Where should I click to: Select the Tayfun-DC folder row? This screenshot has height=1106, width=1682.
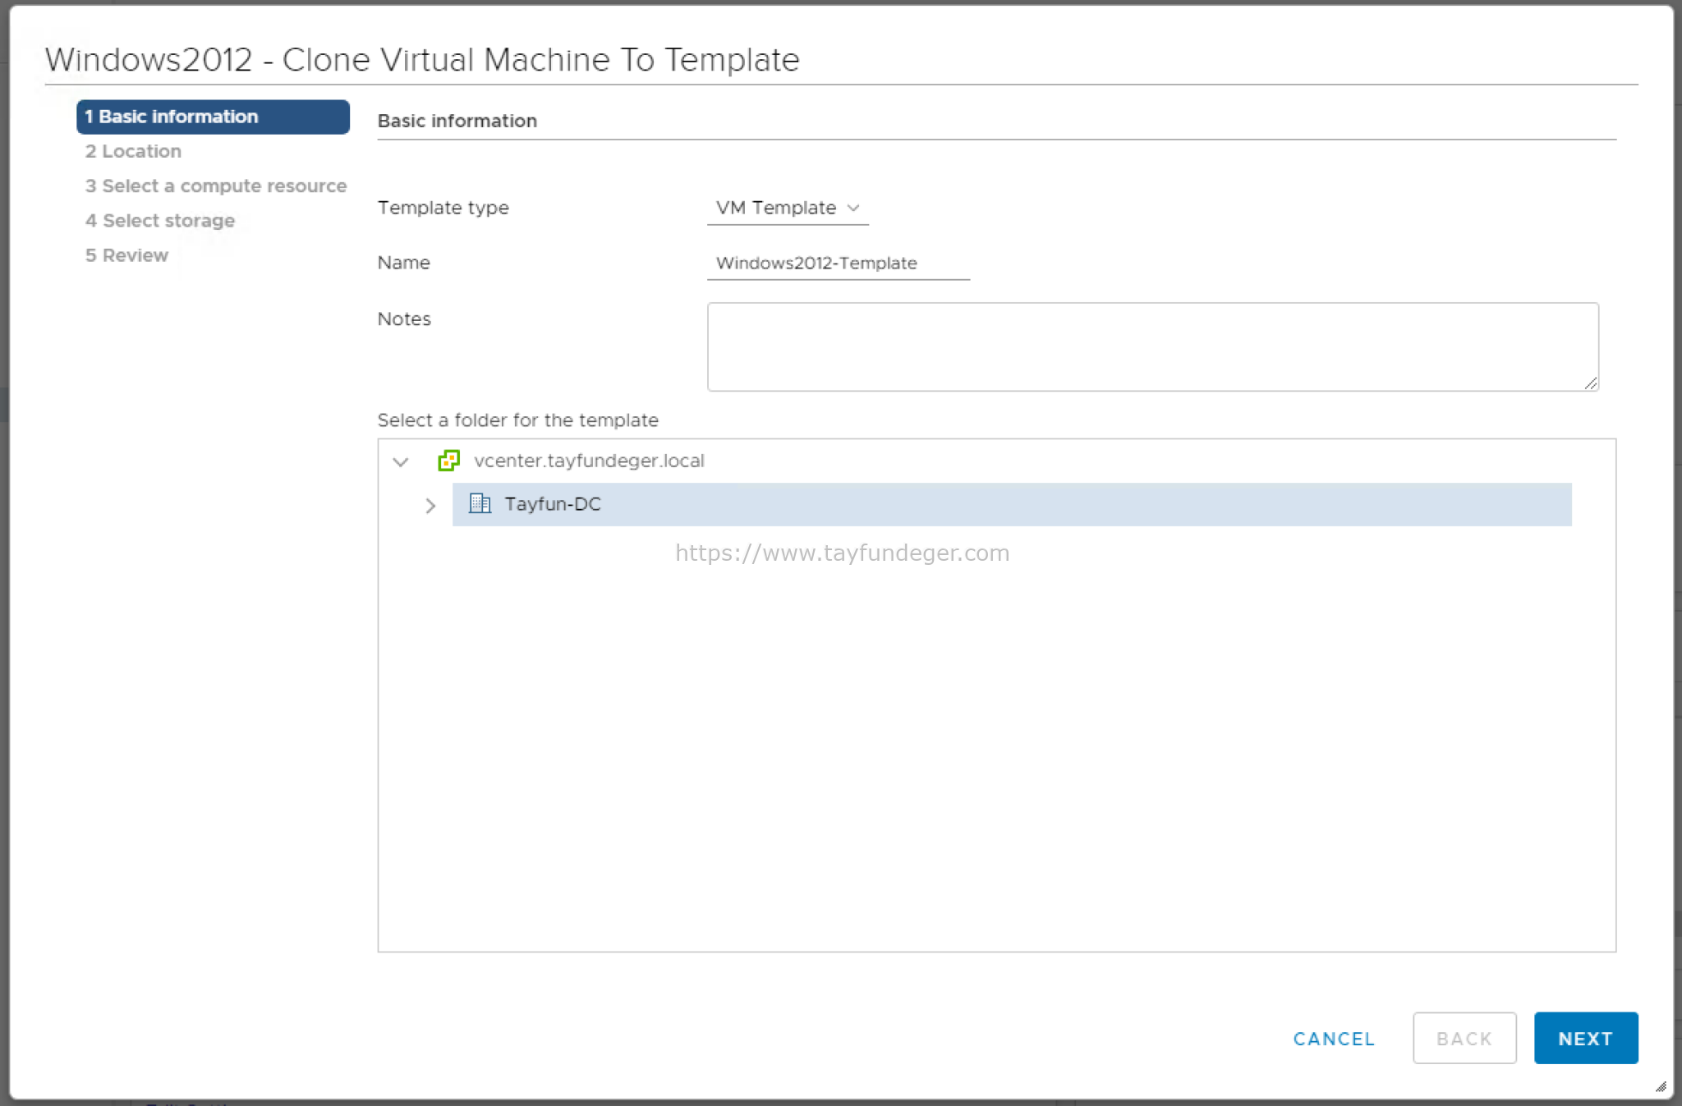tap(1012, 504)
